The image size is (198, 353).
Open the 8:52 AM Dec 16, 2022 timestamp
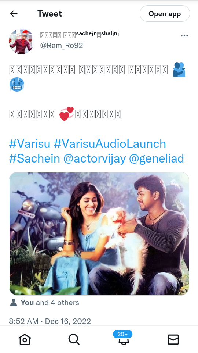point(50,321)
